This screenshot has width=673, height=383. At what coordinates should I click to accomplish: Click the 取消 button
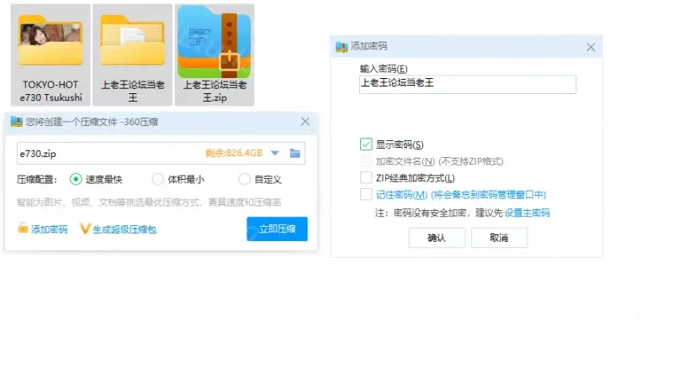coord(499,238)
